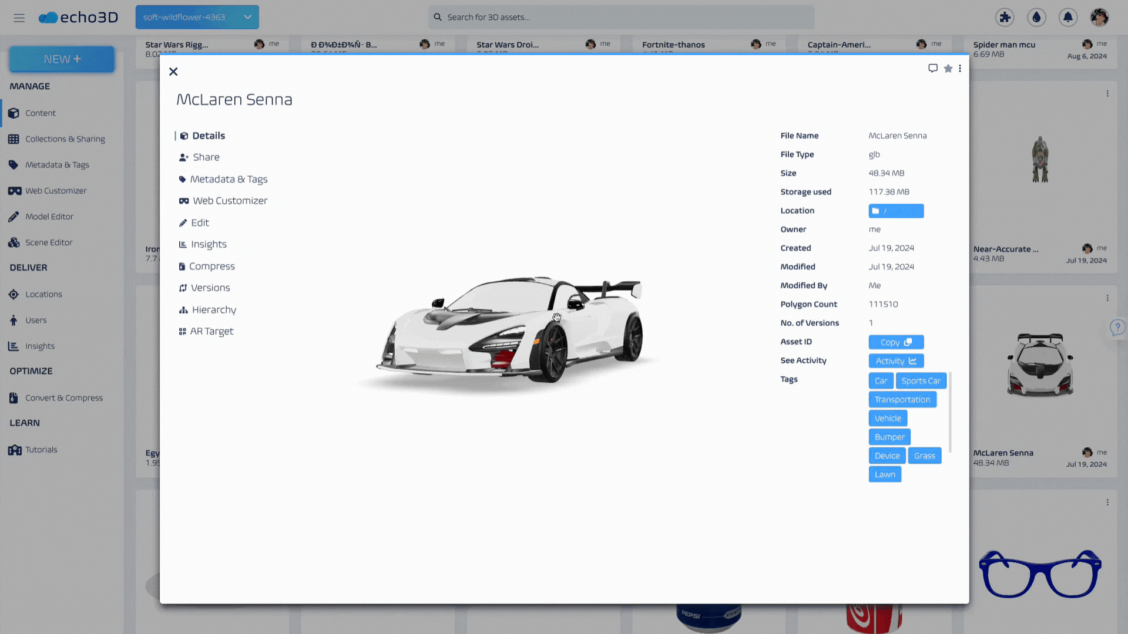Select the dialog's Metadata & Tags tab
1128x634 pixels.
pos(223,179)
